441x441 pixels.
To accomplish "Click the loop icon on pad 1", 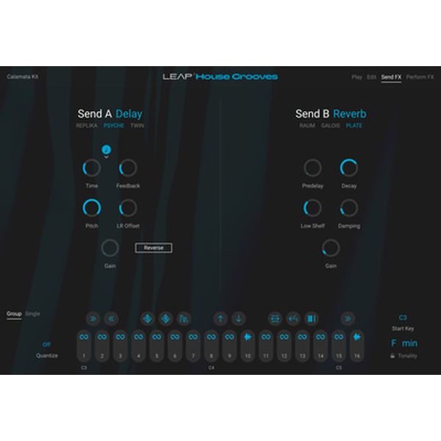I will 84,337.
